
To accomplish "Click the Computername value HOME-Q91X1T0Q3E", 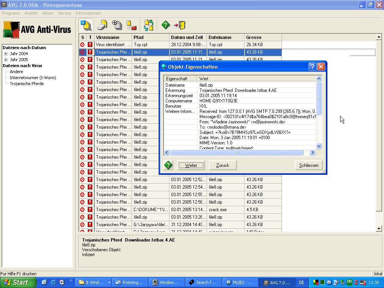I will (x=219, y=101).
